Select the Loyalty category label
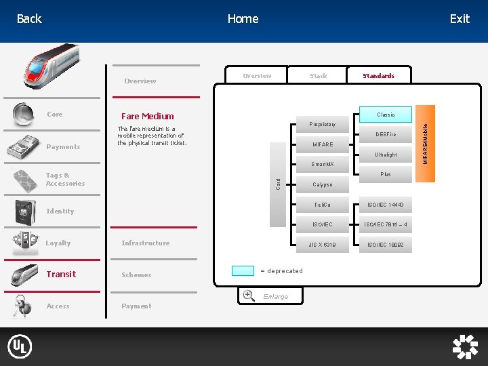The width and height of the screenshot is (488, 366). point(58,243)
